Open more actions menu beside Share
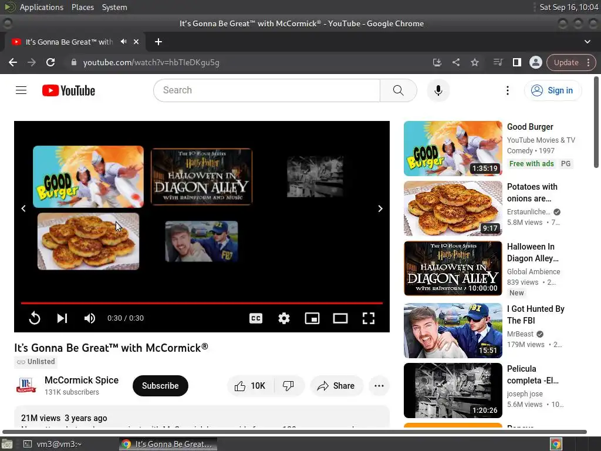Image resolution: width=601 pixels, height=451 pixels. pyautogui.click(x=379, y=386)
